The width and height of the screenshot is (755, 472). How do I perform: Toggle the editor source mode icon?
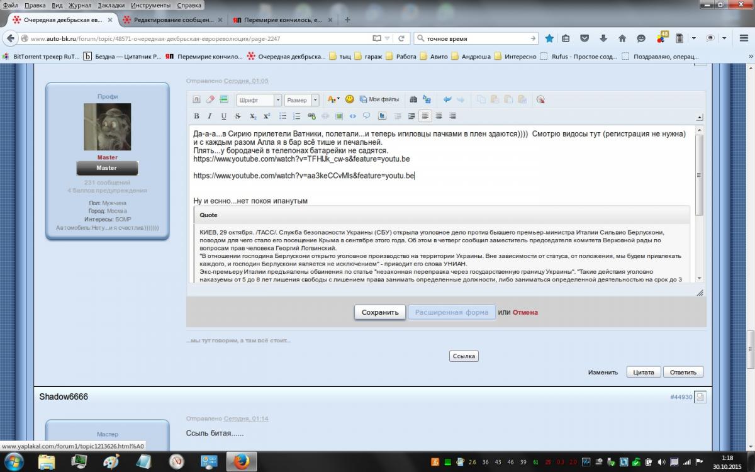pyautogui.click(x=196, y=99)
